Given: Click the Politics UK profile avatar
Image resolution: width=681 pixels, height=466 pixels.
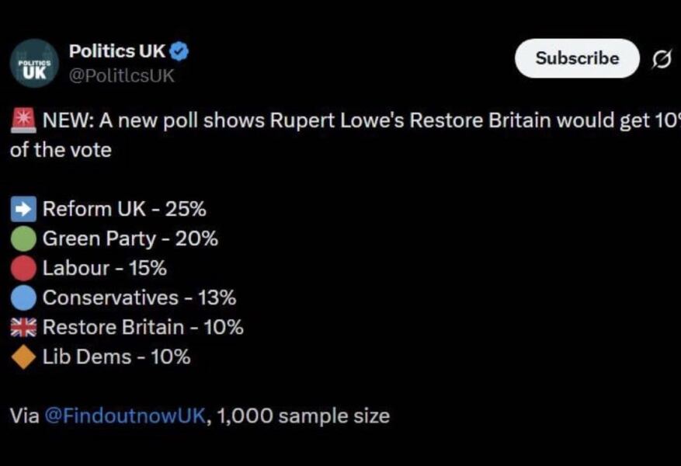Looking at the screenshot, I should click(x=34, y=63).
